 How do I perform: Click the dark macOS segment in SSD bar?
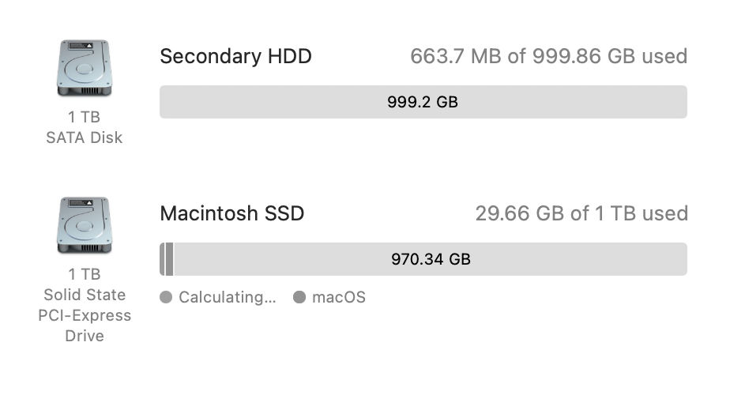[x=169, y=259]
